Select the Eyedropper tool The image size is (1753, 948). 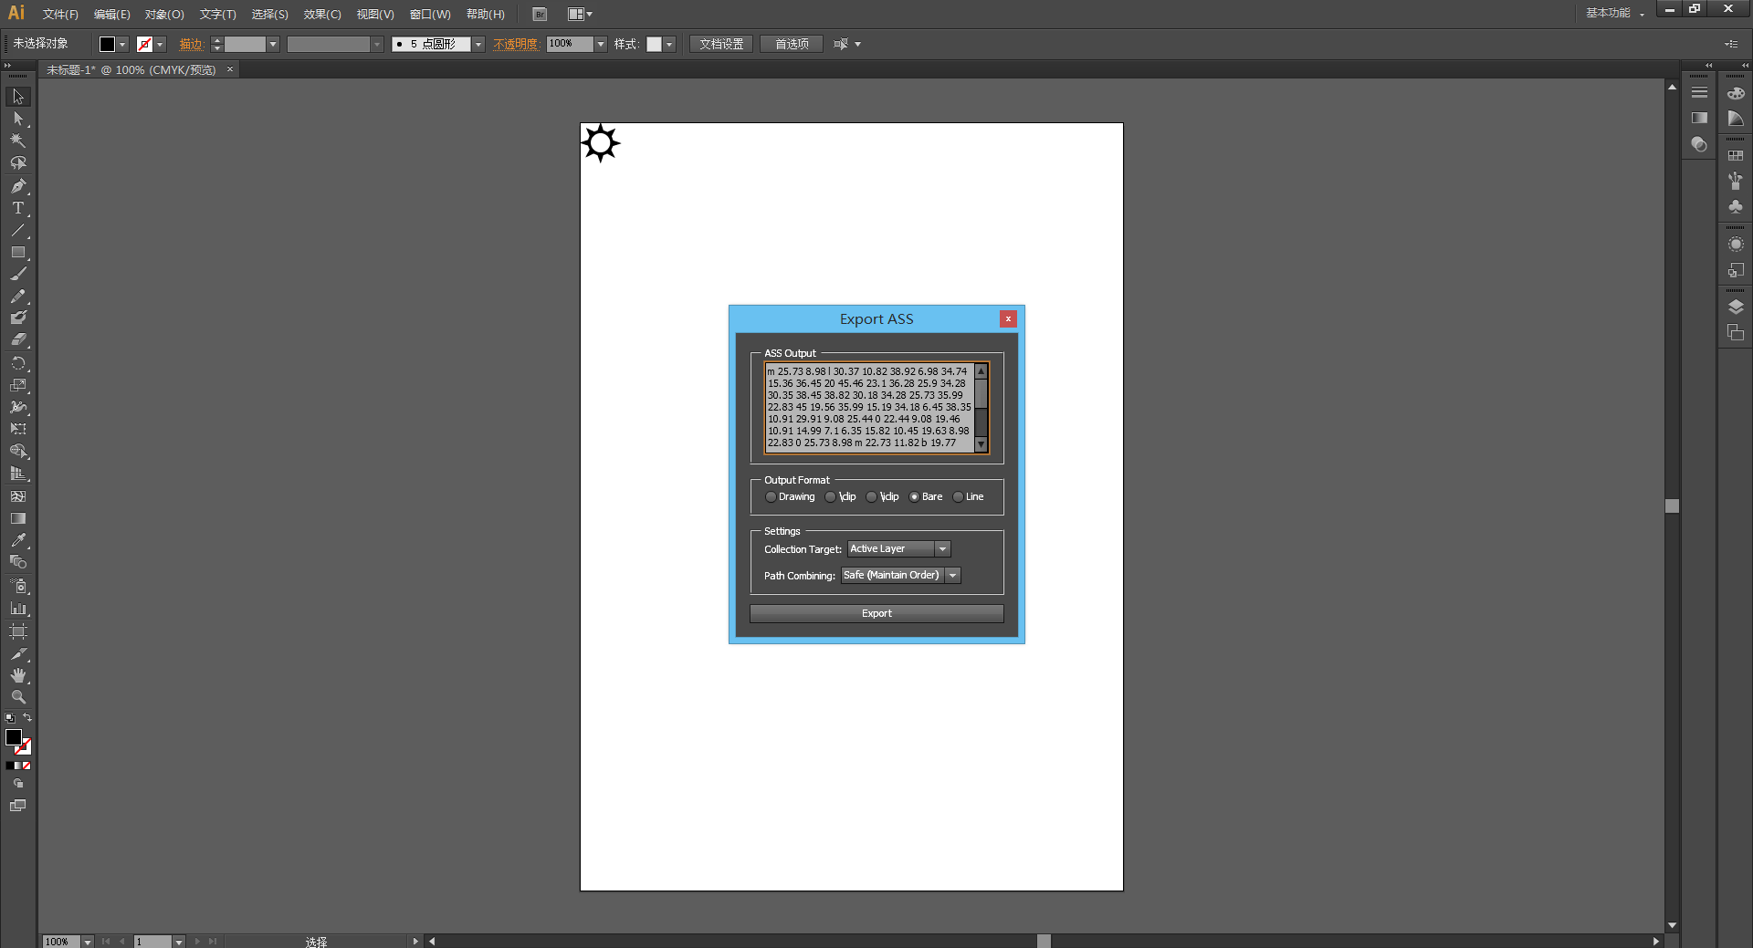click(x=18, y=540)
